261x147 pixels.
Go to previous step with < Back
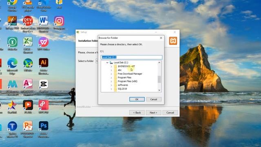tap(137, 113)
